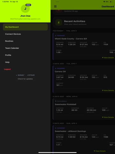Open the Sweetwater Pickleball activity title
Screen dimensions: 115x154
coord(65,104)
